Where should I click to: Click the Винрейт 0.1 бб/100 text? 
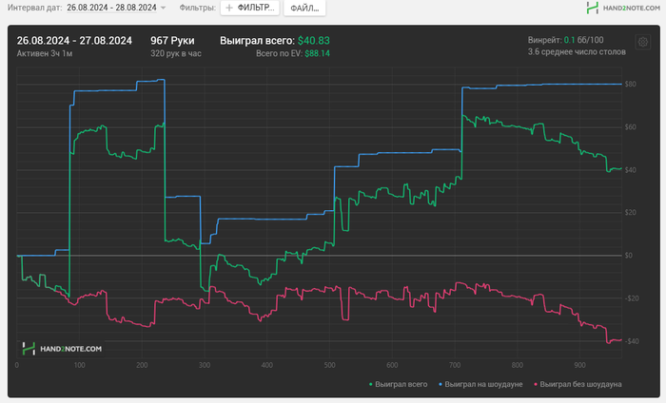565,40
